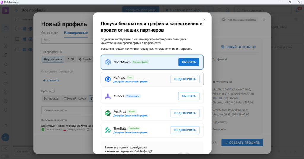Viewport: 304px width, 159px height.
Task: Tick the second profile row checkbox
Action: pos(18,39)
